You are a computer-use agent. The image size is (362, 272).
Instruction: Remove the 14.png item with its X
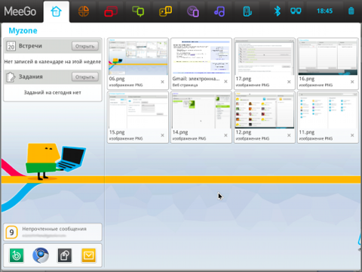(225, 135)
